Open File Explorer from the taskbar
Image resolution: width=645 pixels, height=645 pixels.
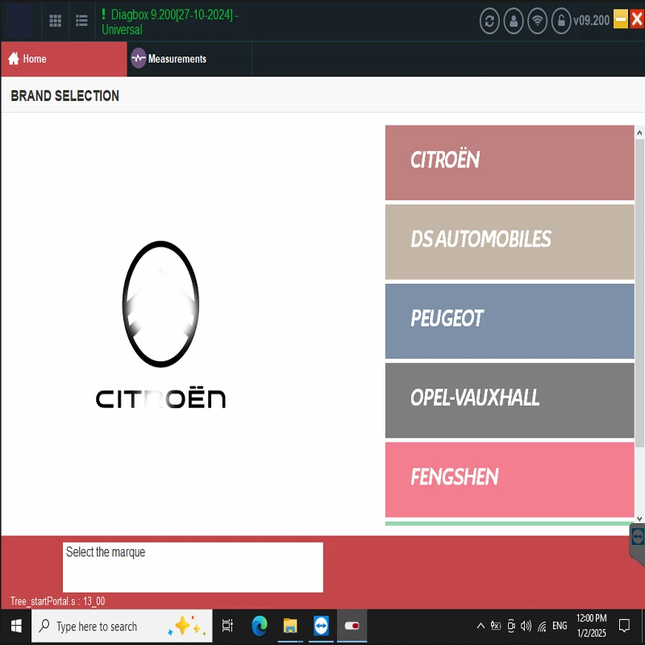coord(290,626)
